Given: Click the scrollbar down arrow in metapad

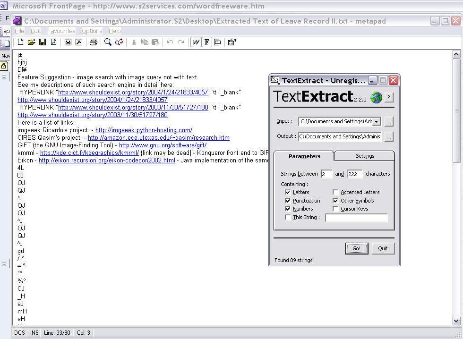Looking at the screenshot, I should pos(456,321).
